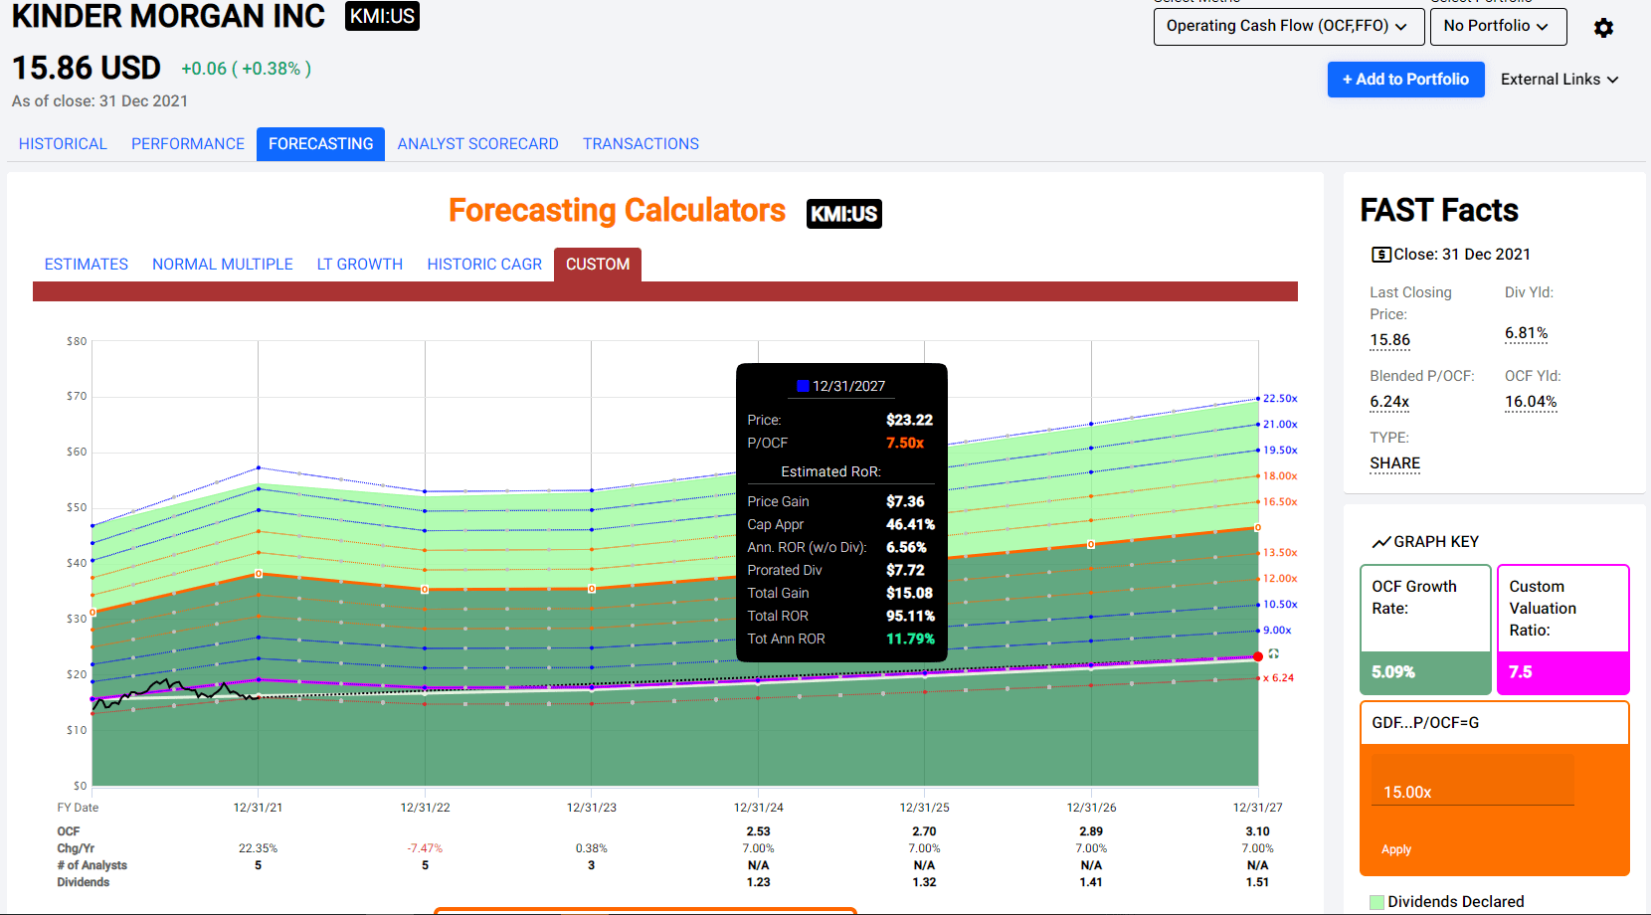Viewport: 1651px width, 915px height.
Task: Click the x 6.24 line label
Action: (x=1279, y=678)
